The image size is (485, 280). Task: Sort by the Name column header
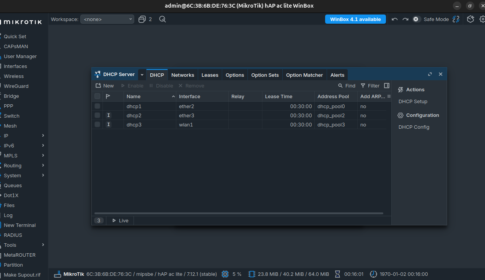tap(150, 96)
